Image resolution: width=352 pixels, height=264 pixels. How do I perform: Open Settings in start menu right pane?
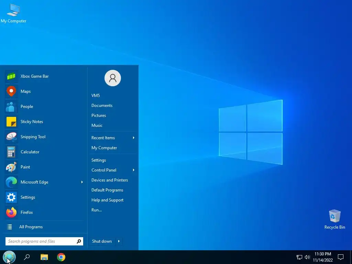99,160
